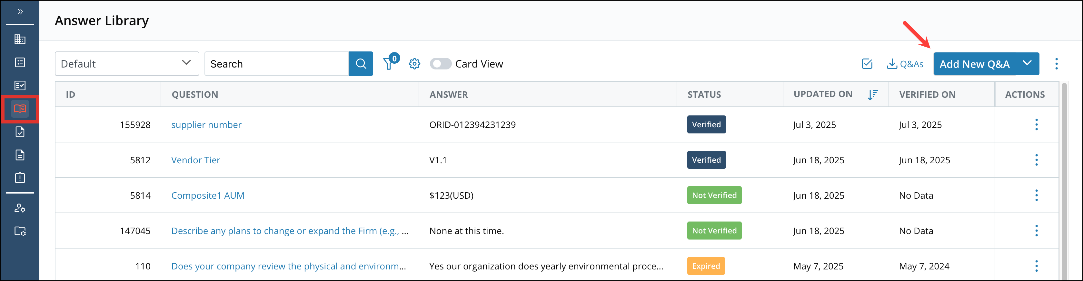This screenshot has height=281, width=1083.
Task: Open the Answer Library book icon in sidebar
Action: pyautogui.click(x=20, y=109)
